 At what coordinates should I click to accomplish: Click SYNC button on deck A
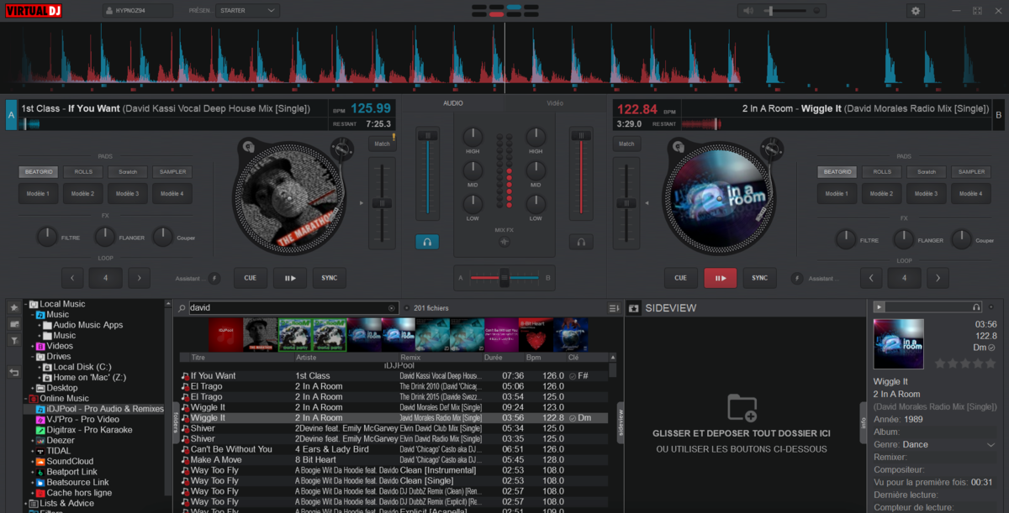point(329,278)
